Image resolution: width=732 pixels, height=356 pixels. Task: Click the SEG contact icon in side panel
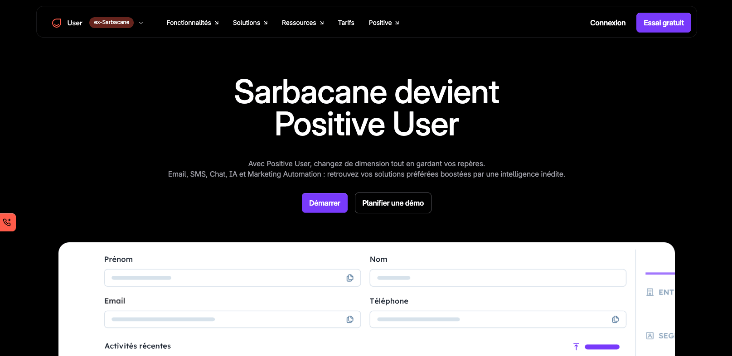point(650,336)
